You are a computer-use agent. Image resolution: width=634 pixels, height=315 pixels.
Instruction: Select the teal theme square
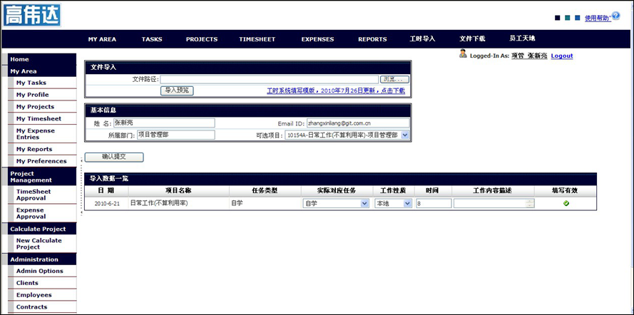(567, 19)
